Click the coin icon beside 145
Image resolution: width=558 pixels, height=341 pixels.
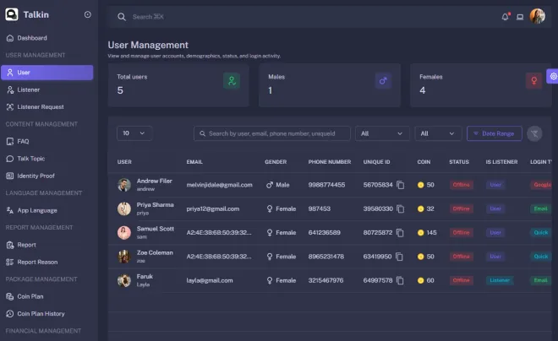[x=421, y=233]
